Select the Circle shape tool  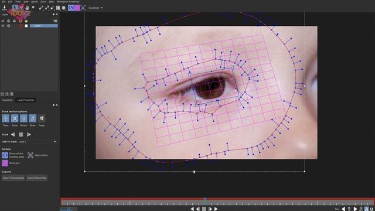[64, 8]
